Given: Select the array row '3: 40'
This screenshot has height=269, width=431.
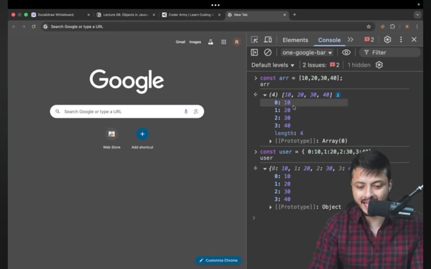Looking at the screenshot, I should tap(282, 126).
